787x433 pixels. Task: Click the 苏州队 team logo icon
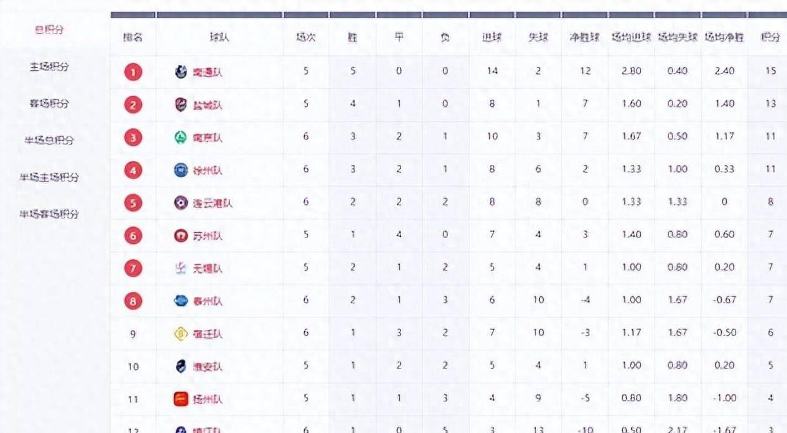[181, 235]
